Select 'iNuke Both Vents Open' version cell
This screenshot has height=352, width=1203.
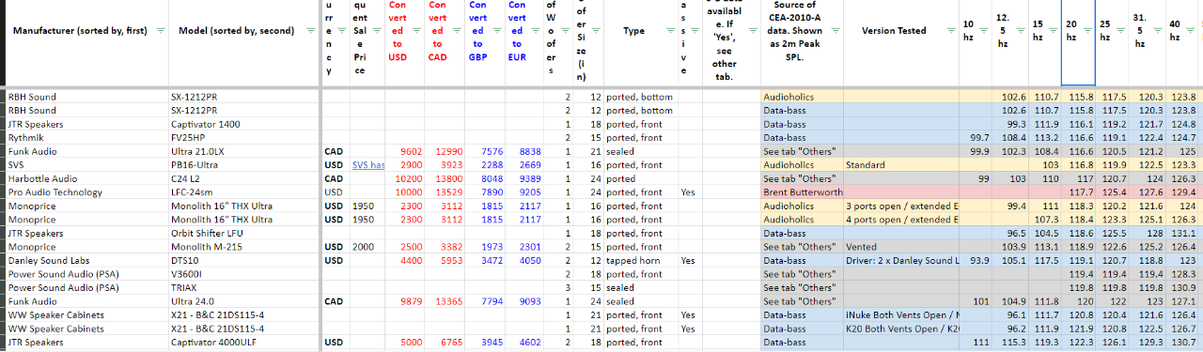900,314
